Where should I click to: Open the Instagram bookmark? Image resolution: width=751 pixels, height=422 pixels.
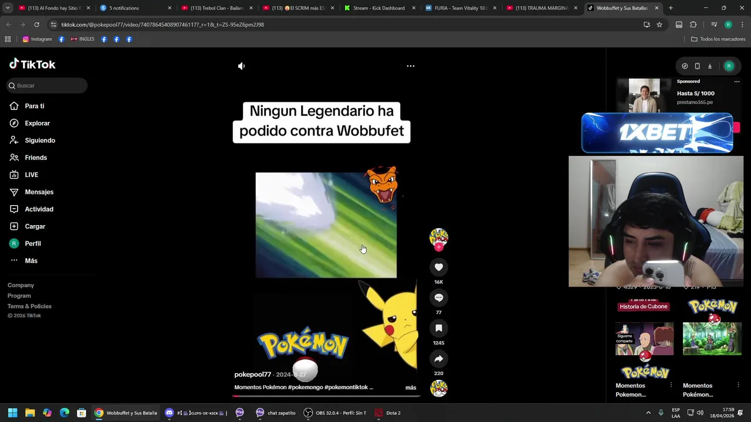[x=38, y=39]
